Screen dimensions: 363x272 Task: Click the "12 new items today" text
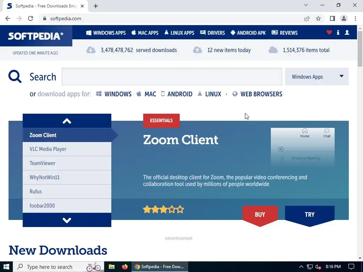[x=229, y=50]
